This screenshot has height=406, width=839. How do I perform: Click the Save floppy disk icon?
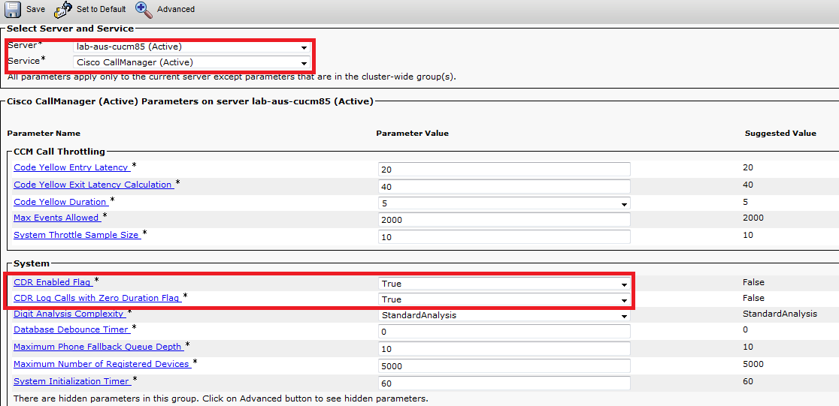pos(12,9)
